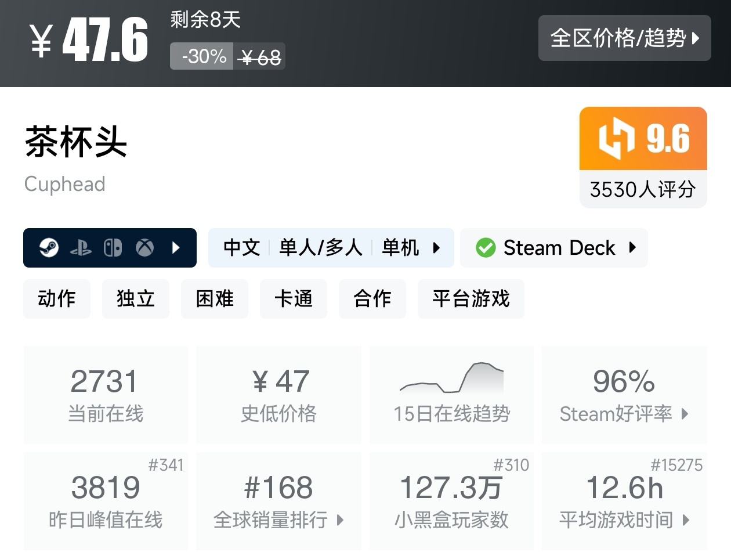Click the -30% discount badge

click(x=202, y=56)
